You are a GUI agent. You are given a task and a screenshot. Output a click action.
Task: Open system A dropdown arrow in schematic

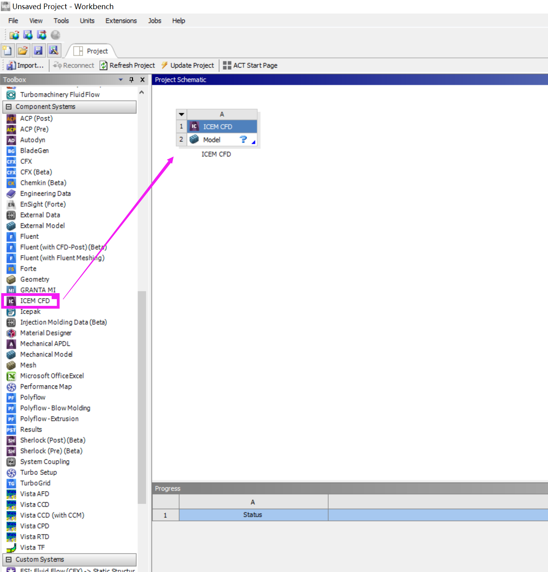point(182,114)
